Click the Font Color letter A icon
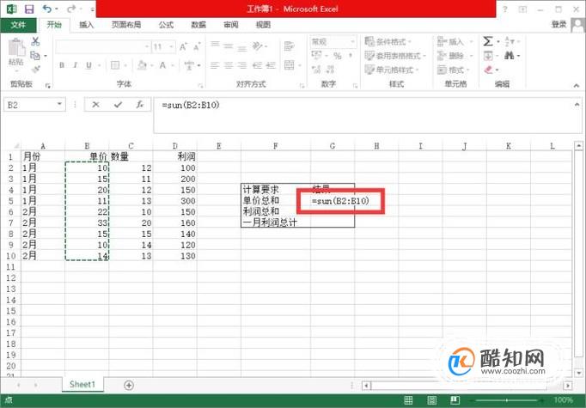Viewport: 586px width, 408px height. coord(162,65)
